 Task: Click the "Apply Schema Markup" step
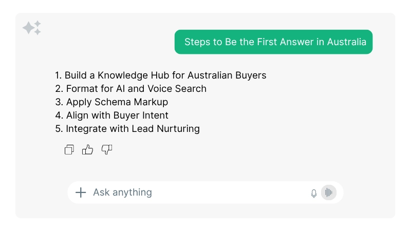tap(111, 102)
